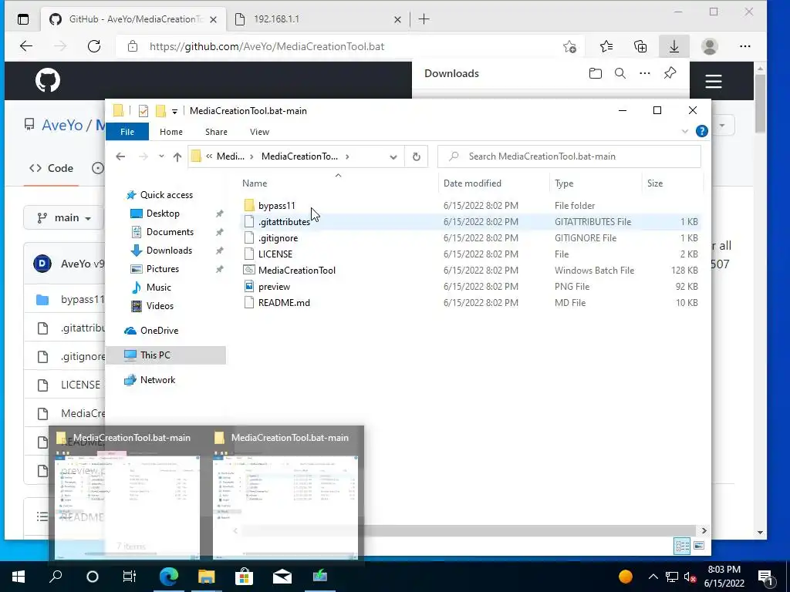Show hidden system tray icons chevron
The width and height of the screenshot is (790, 592).
tap(653, 577)
